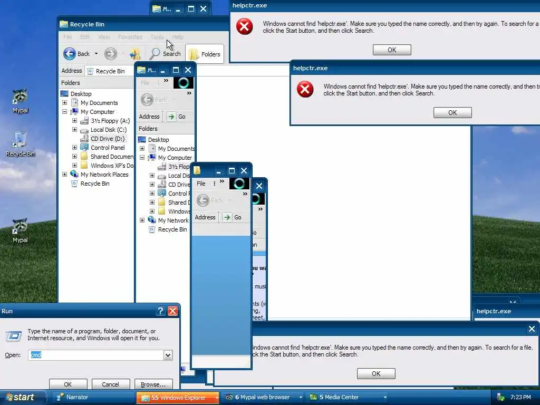Open Recycle Bin desktop icon
This screenshot has width=540, height=405.
coord(20,144)
